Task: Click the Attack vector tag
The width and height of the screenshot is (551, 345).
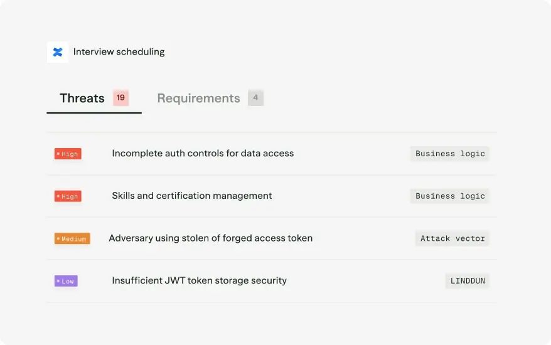Action: coord(452,238)
